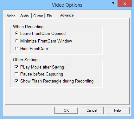The width and height of the screenshot is (134, 119).
Task: Confirm settings with the OK button
Action: (66, 110)
